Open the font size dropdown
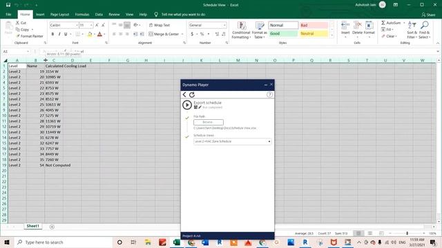Viewport: 442px width, 248px height. click(91, 25)
